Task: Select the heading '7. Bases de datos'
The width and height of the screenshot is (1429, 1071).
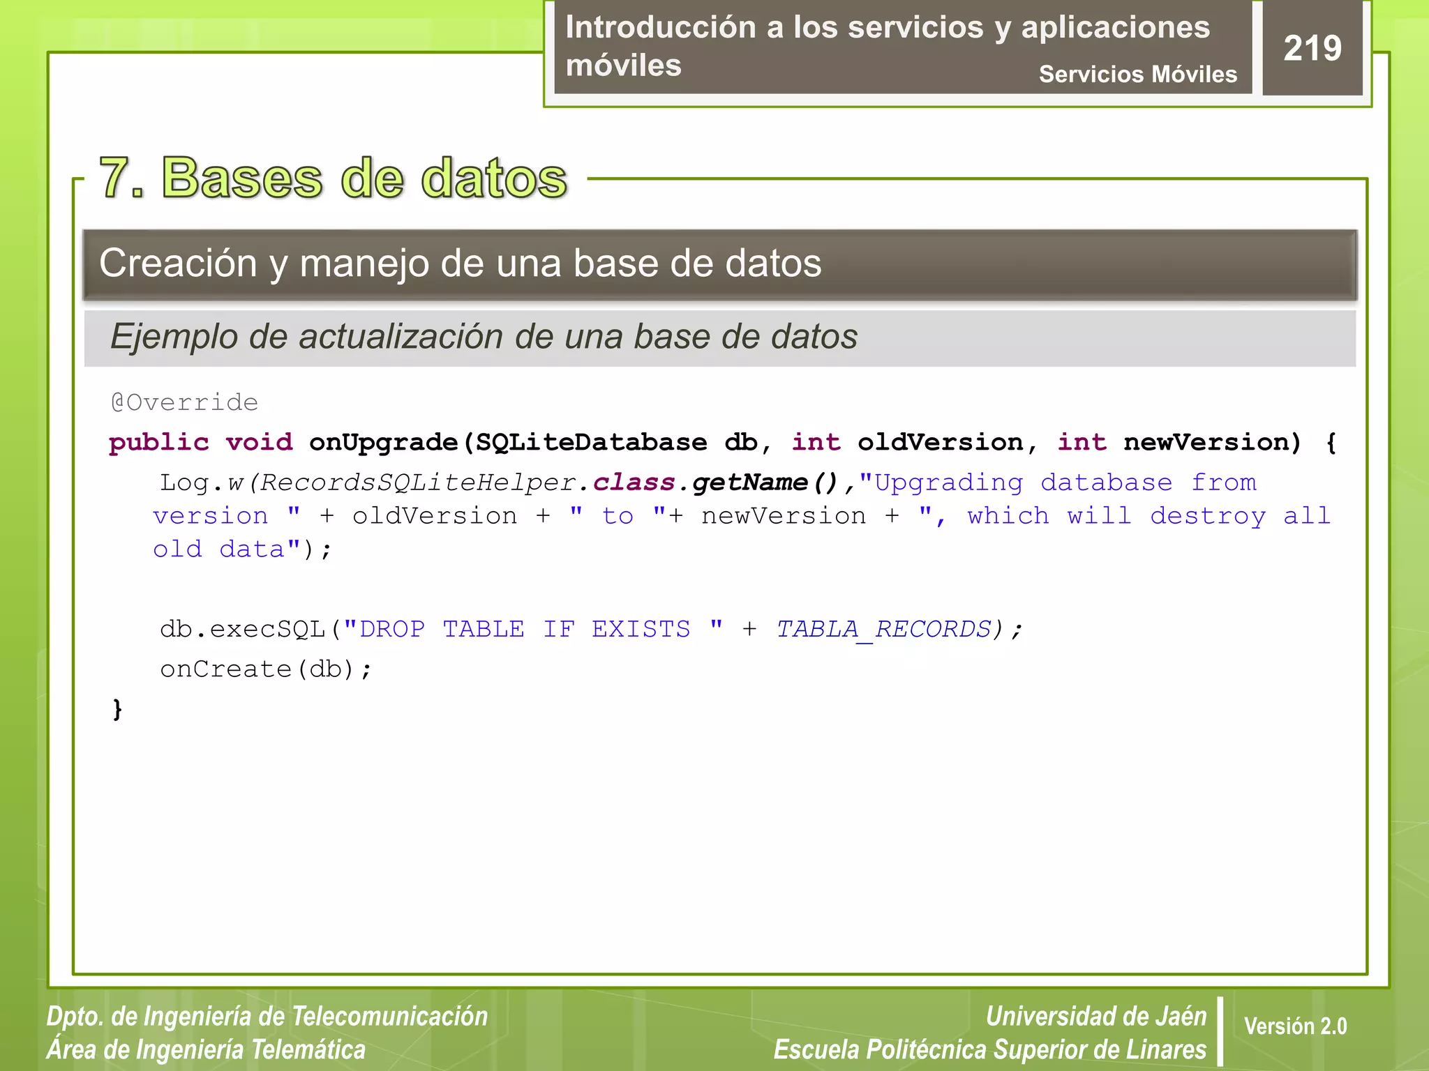Action: (333, 178)
